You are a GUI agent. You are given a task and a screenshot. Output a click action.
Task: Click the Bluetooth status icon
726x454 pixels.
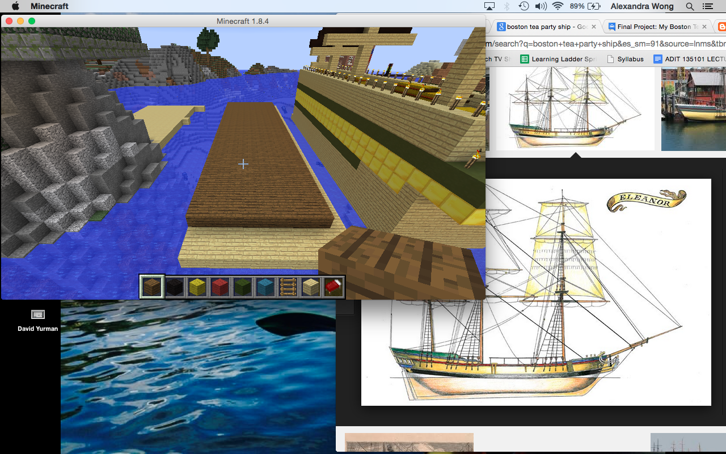(507, 6)
